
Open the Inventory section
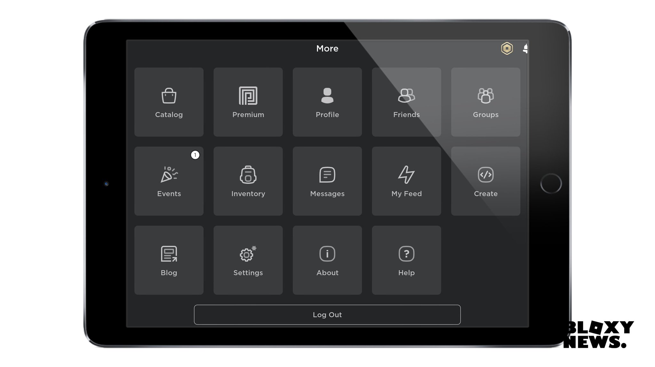coord(248,181)
